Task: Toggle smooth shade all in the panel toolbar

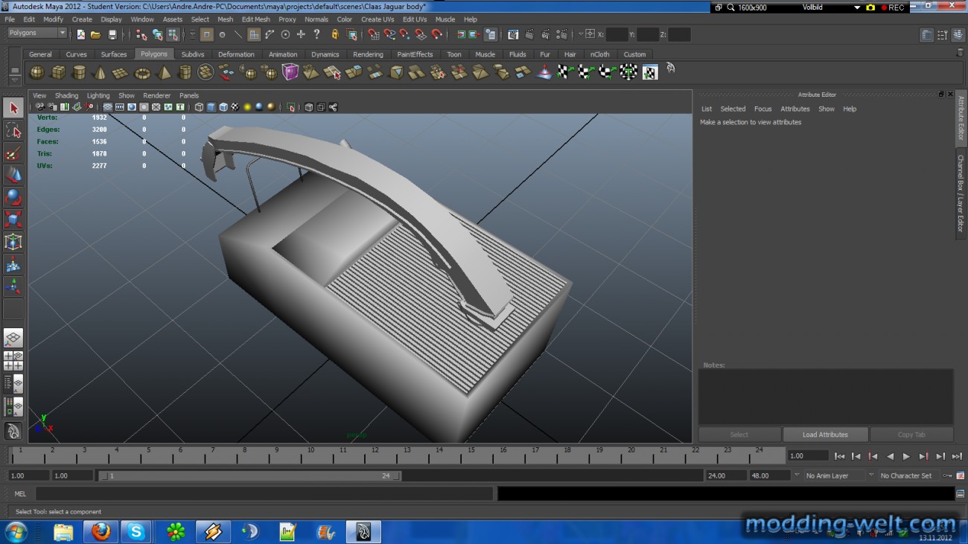Action: (211, 107)
